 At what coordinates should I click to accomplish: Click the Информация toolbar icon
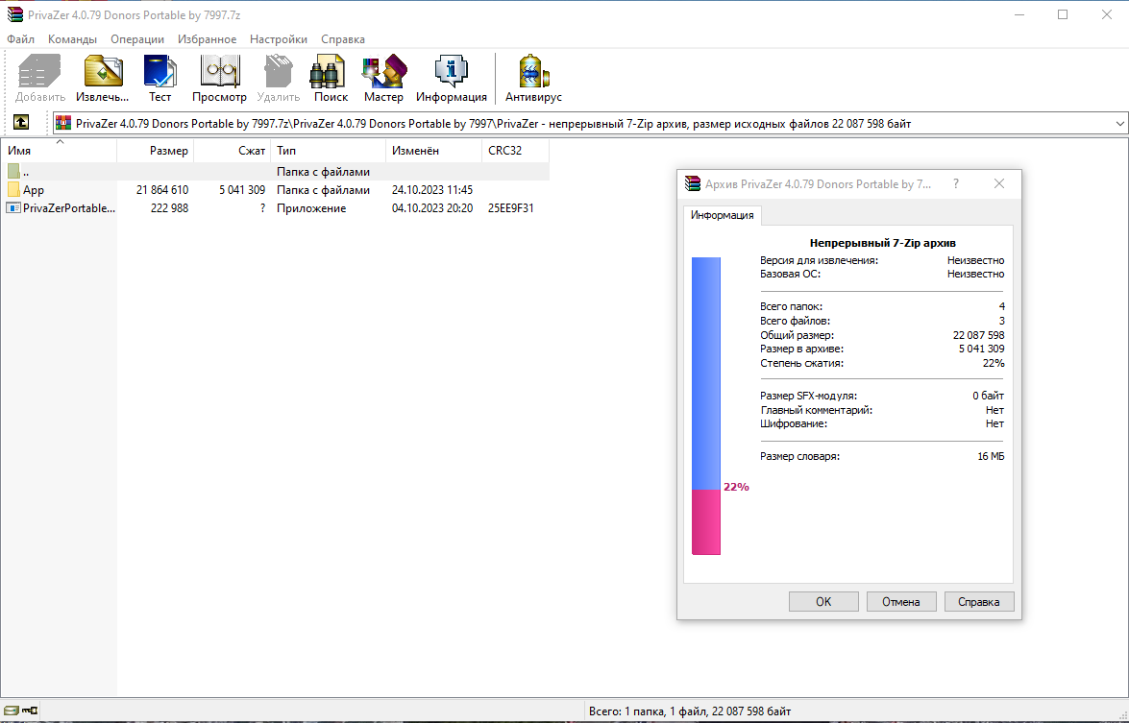pyautogui.click(x=452, y=72)
